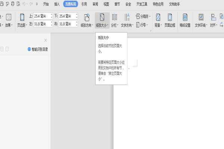Open the quick access toolbar customize dropdown

pyautogui.click(x=37, y=4)
